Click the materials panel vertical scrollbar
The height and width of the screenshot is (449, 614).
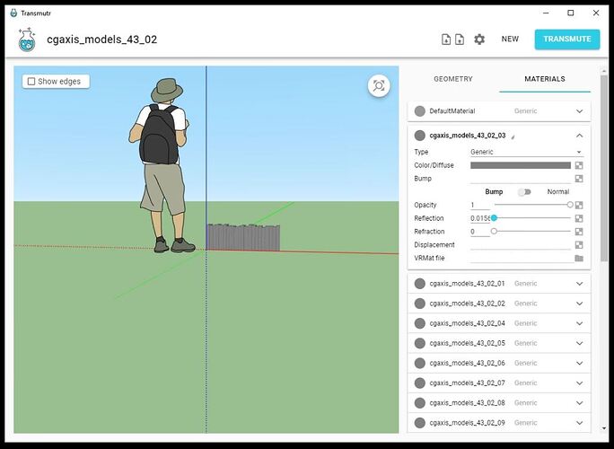[604, 169]
